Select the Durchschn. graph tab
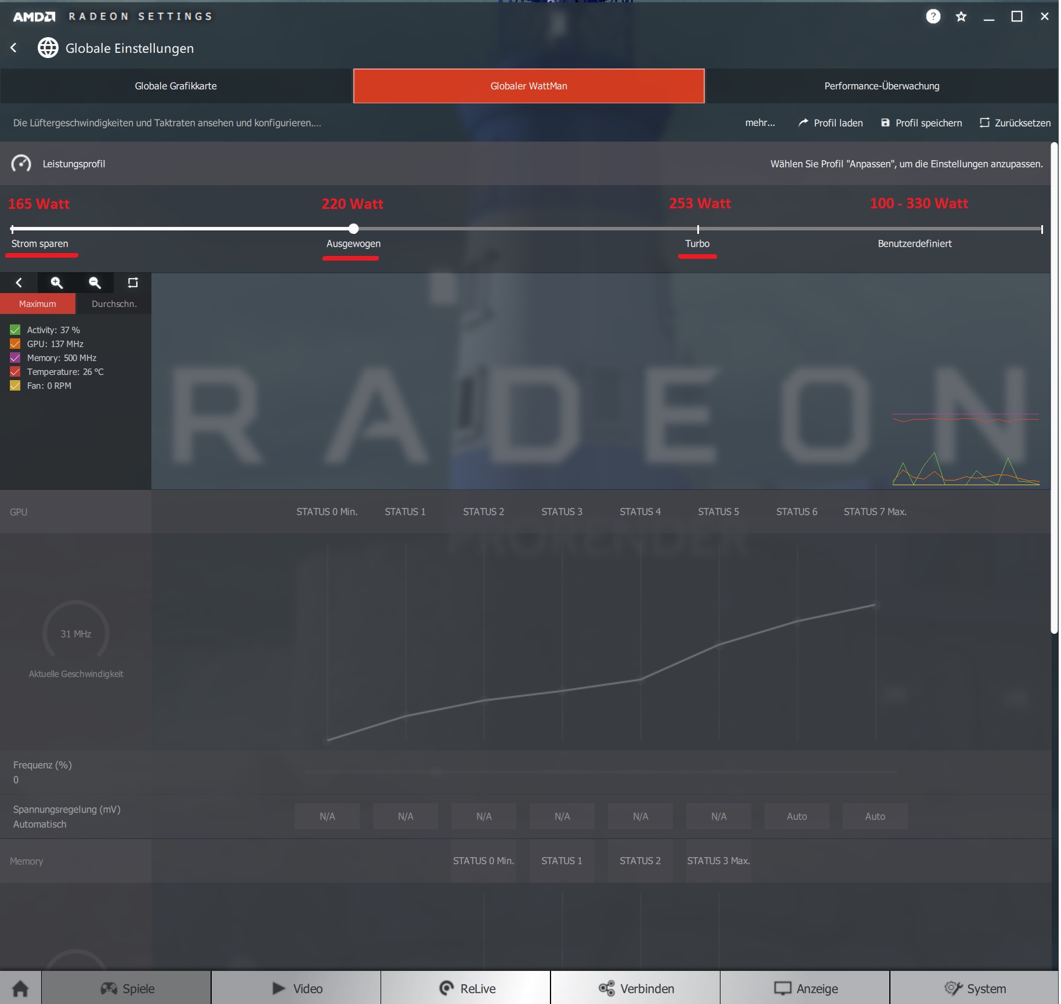Screen dimensions: 1061x1004 pos(114,304)
